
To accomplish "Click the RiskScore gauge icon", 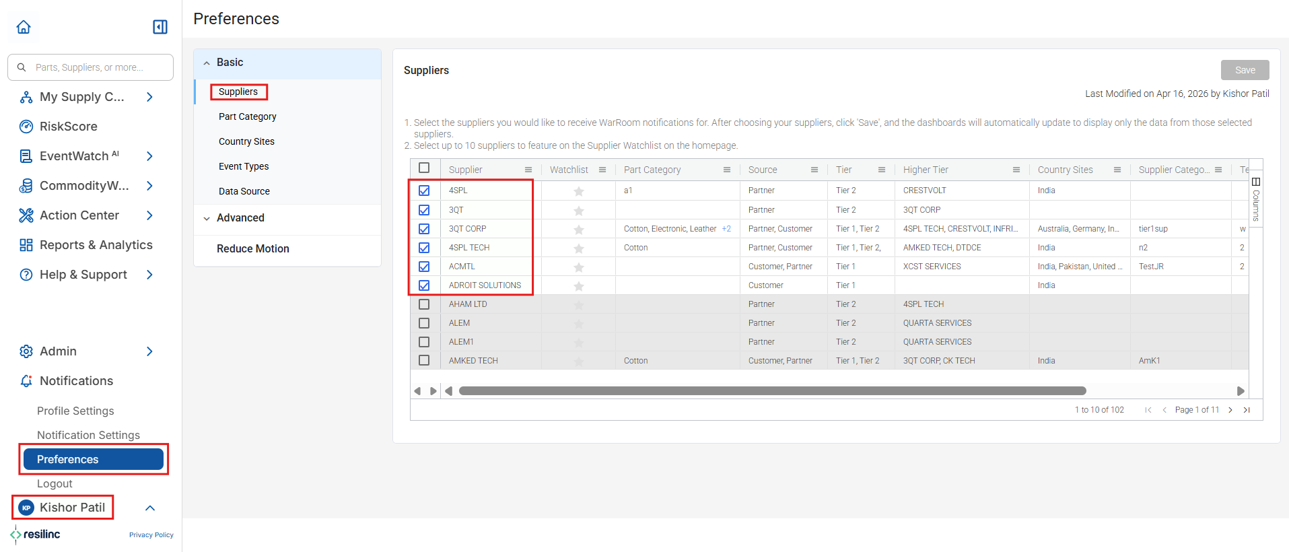I will pyautogui.click(x=26, y=127).
